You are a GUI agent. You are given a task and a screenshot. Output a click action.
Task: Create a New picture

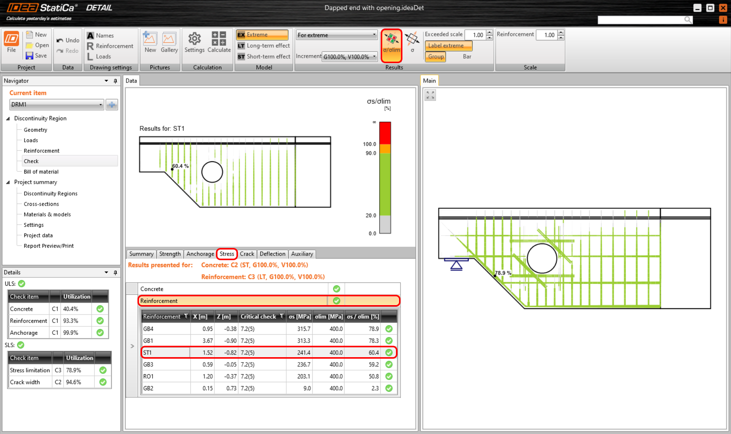pos(150,39)
